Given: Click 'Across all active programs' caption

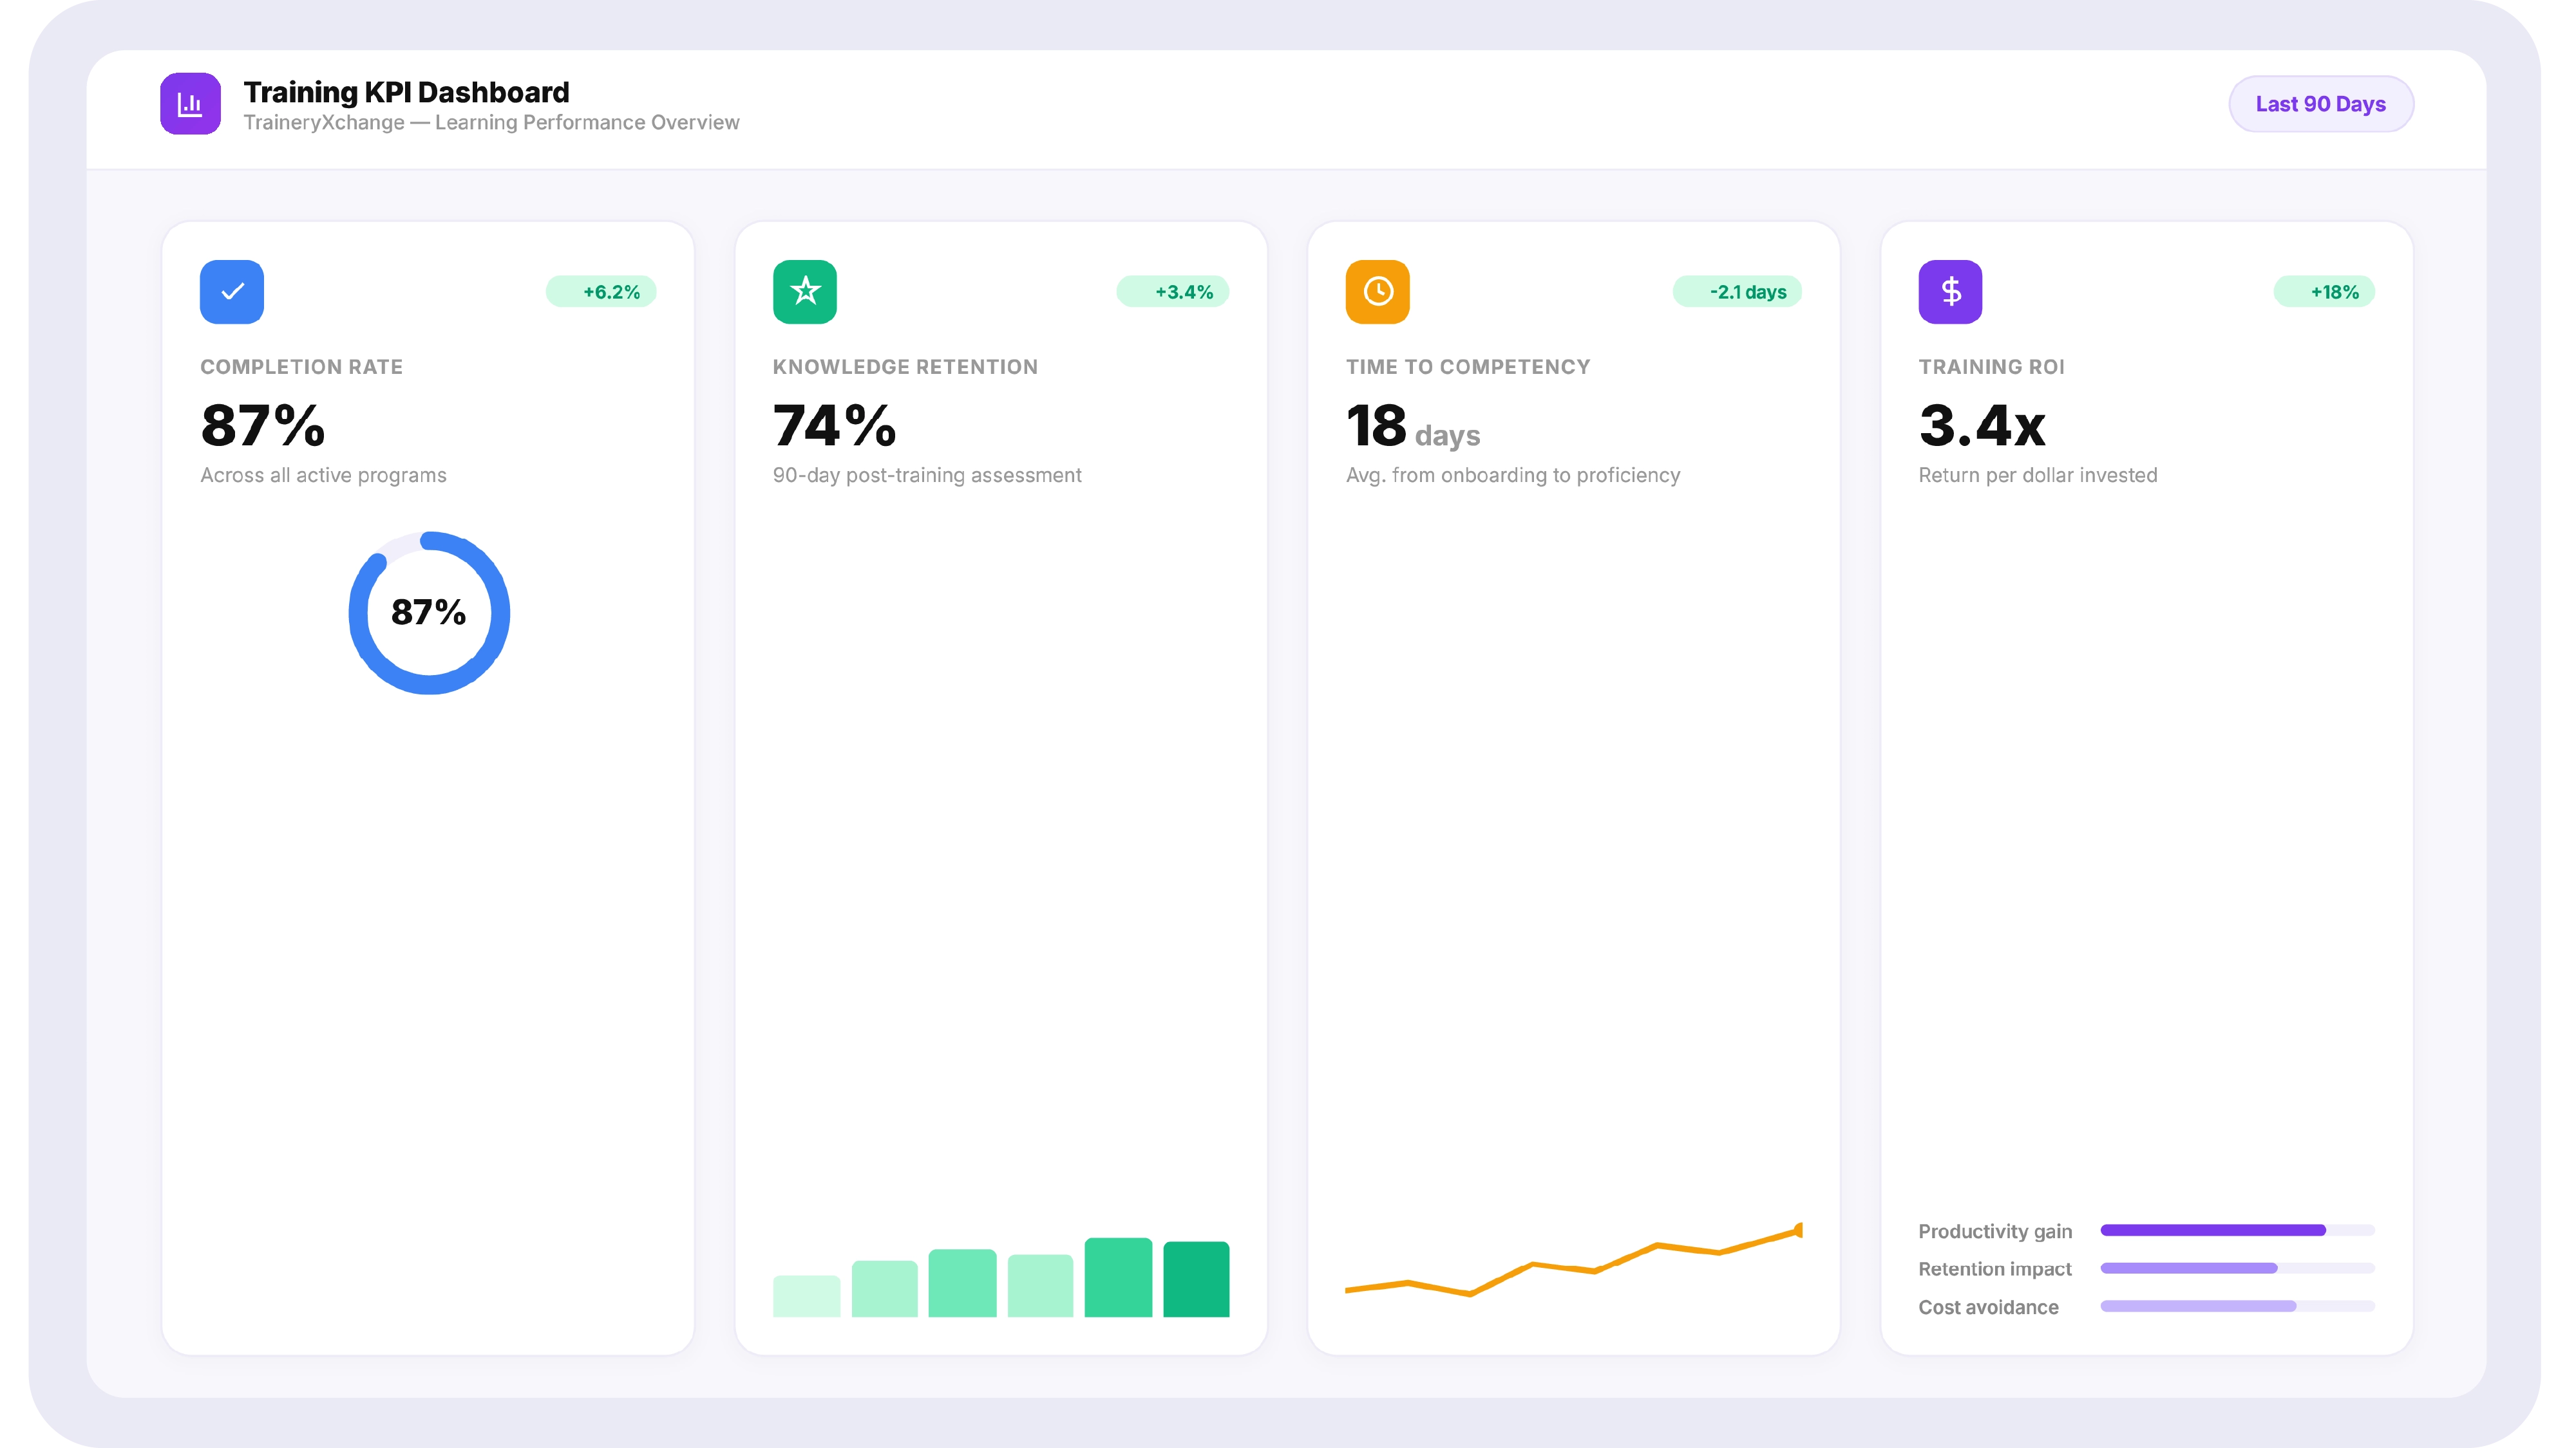Looking at the screenshot, I should pos(323,476).
